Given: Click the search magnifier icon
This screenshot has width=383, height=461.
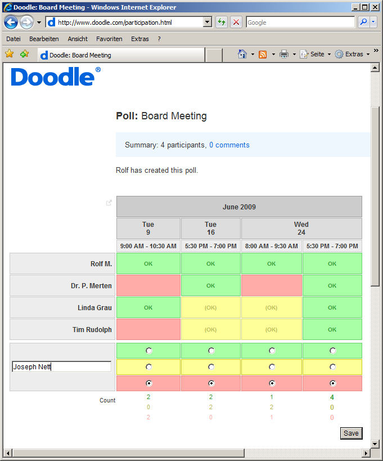Looking at the screenshot, I should (x=364, y=22).
